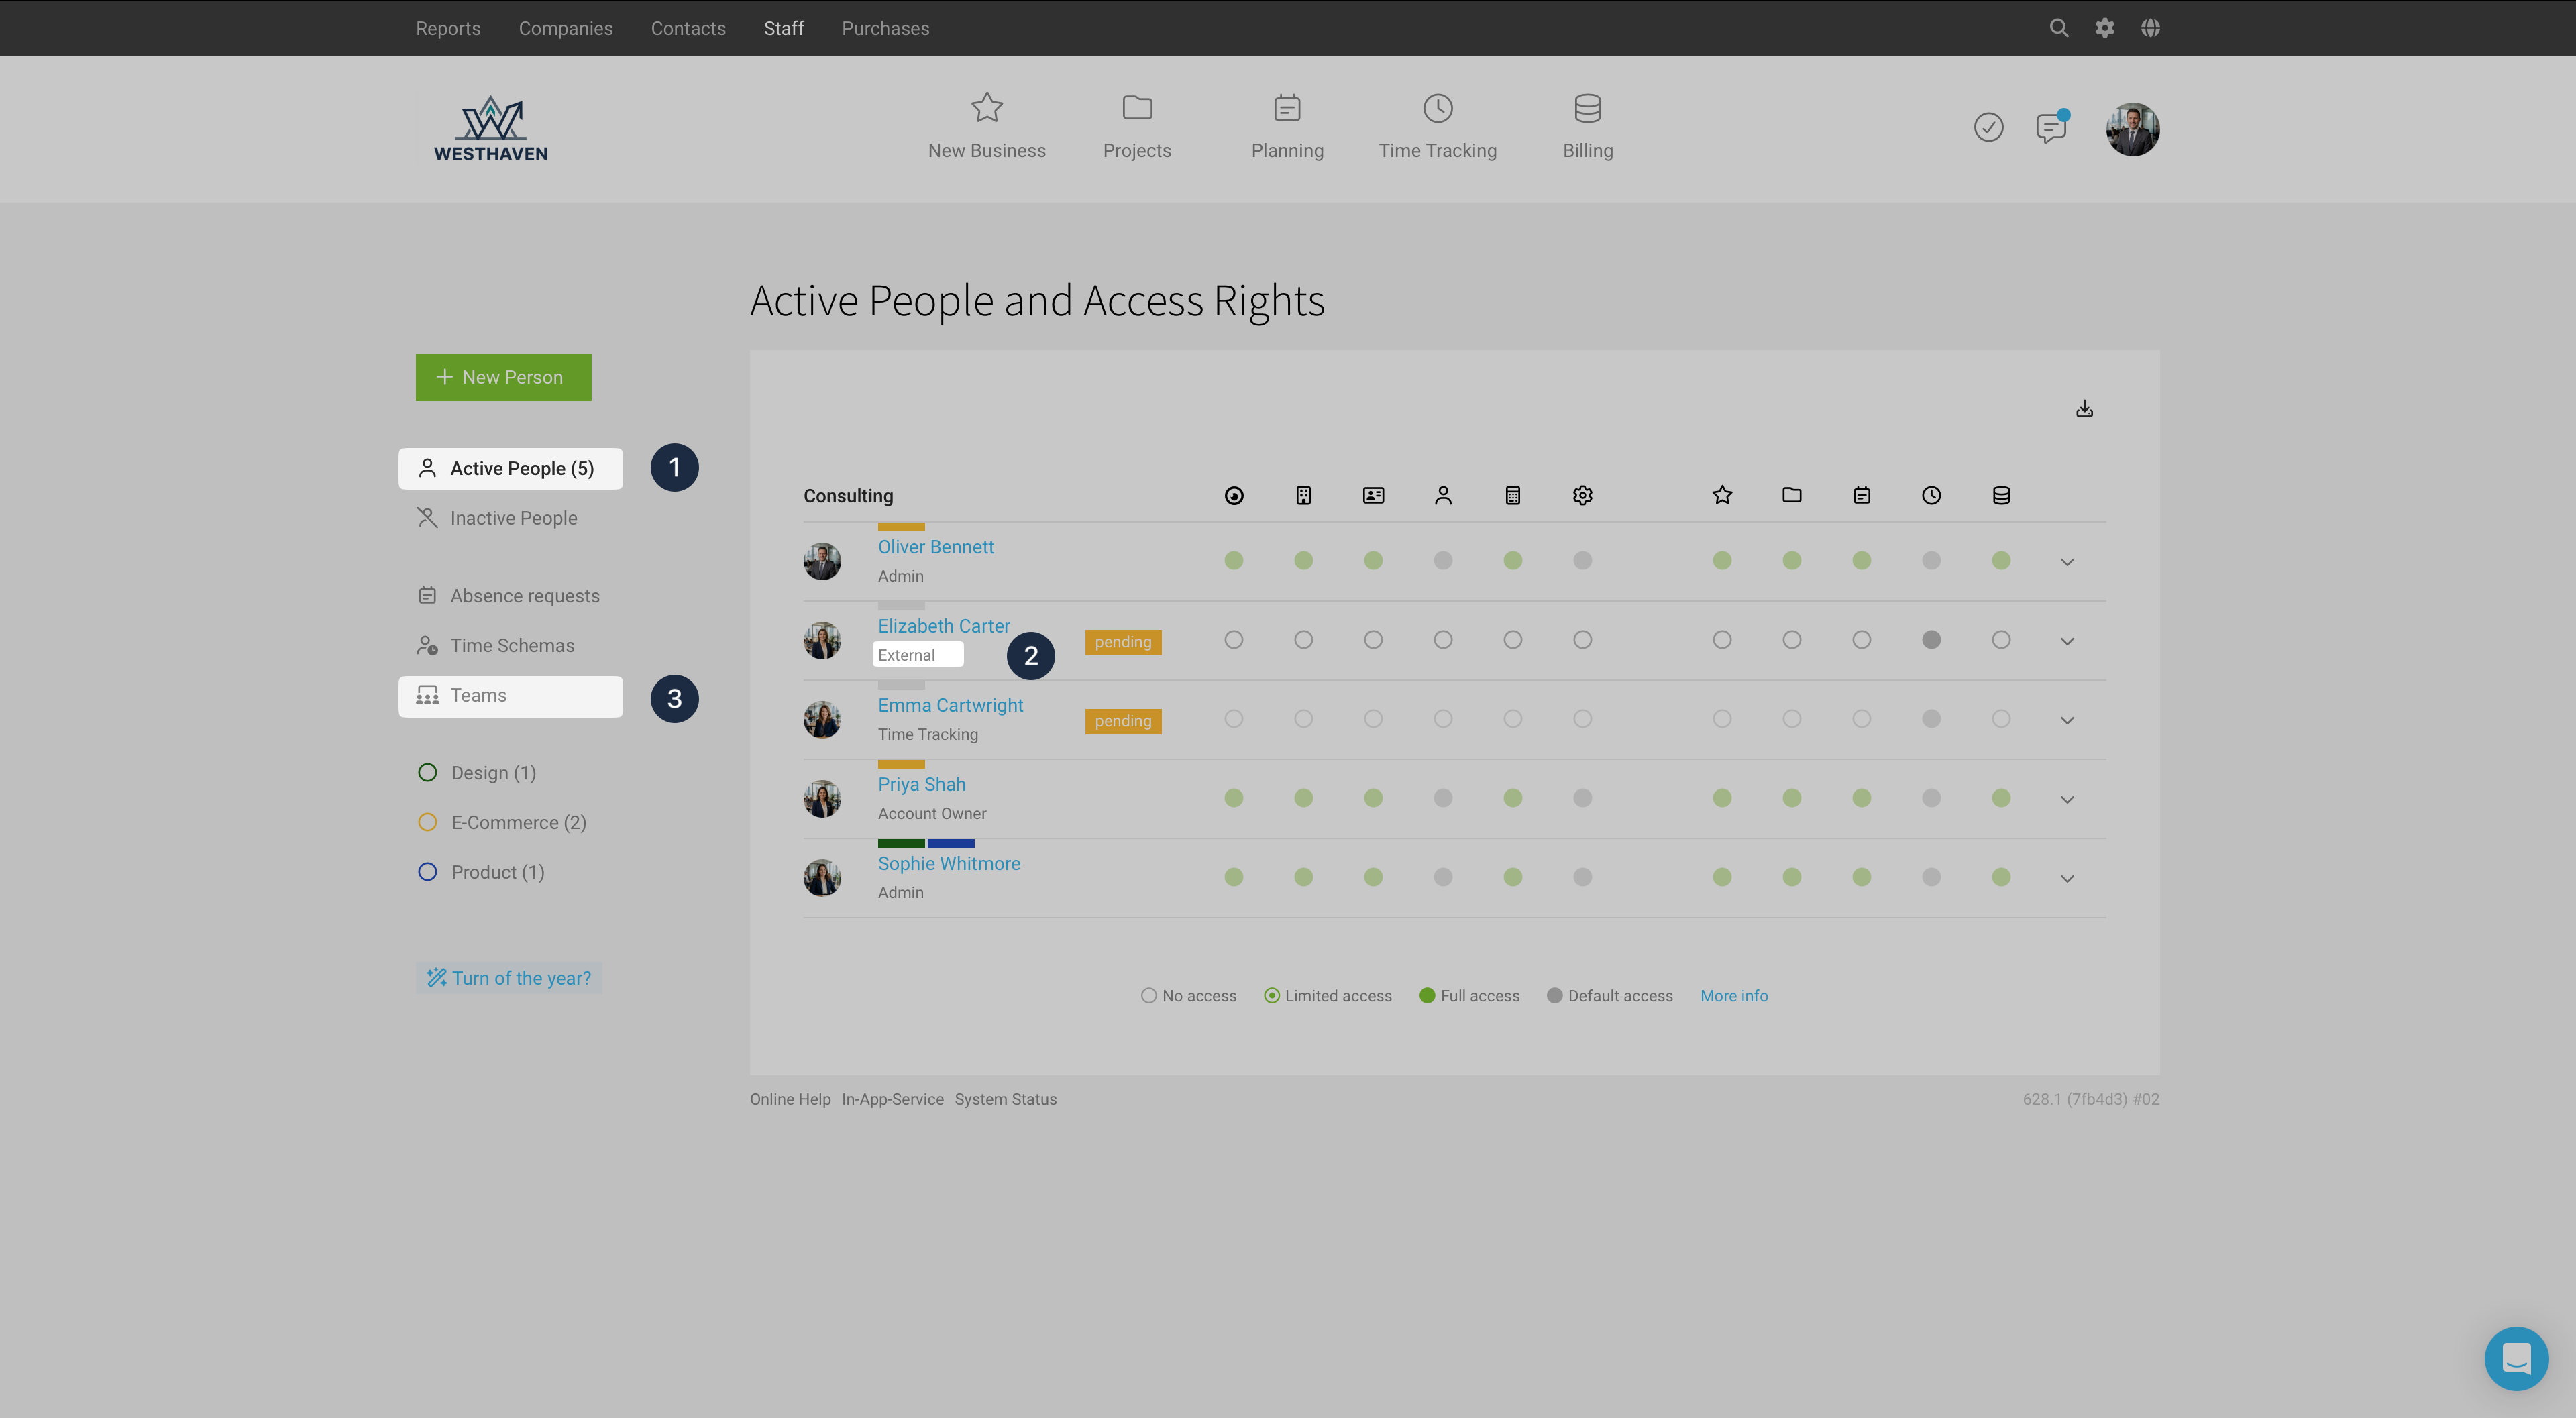The height and width of the screenshot is (1418, 2576).
Task: Select Inactive People in sidebar
Action: (x=512, y=518)
